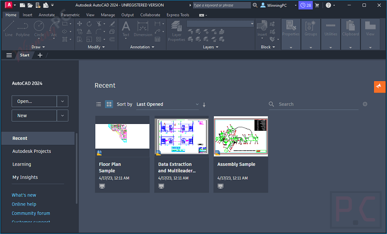Viewport: 387px width, 234px height.
Task: Open the Assembly Sample drawing thumbnail
Action: pyautogui.click(x=241, y=136)
